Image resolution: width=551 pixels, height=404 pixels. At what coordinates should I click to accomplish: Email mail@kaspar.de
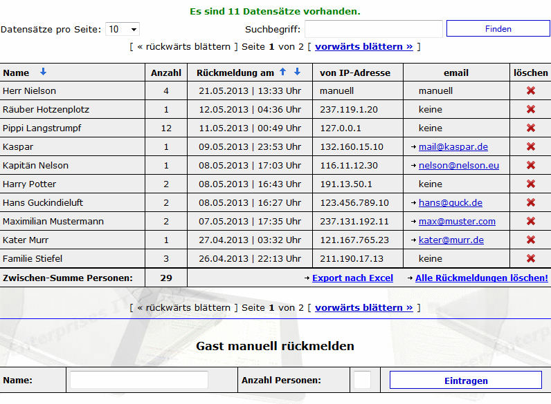[453, 146]
